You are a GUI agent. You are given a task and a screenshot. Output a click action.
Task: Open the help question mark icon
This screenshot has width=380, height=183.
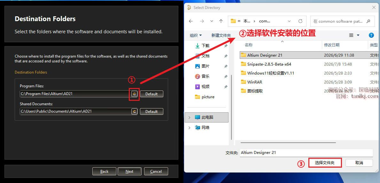click(371, 35)
